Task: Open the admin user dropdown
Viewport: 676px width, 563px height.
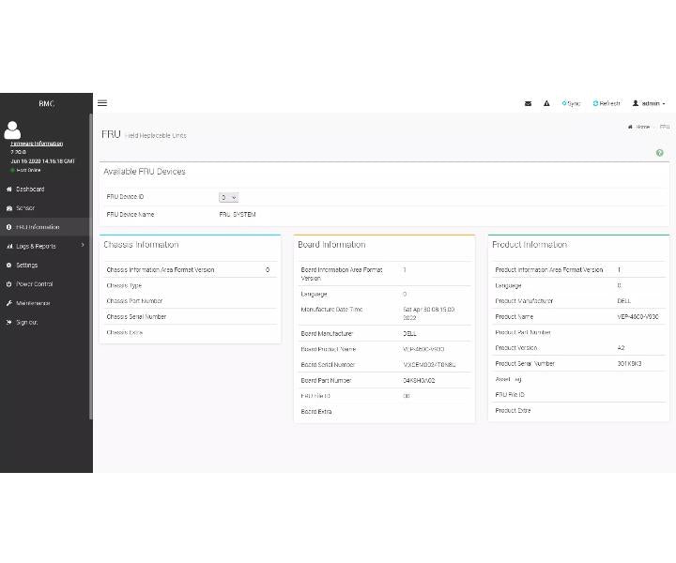Action: 649,103
